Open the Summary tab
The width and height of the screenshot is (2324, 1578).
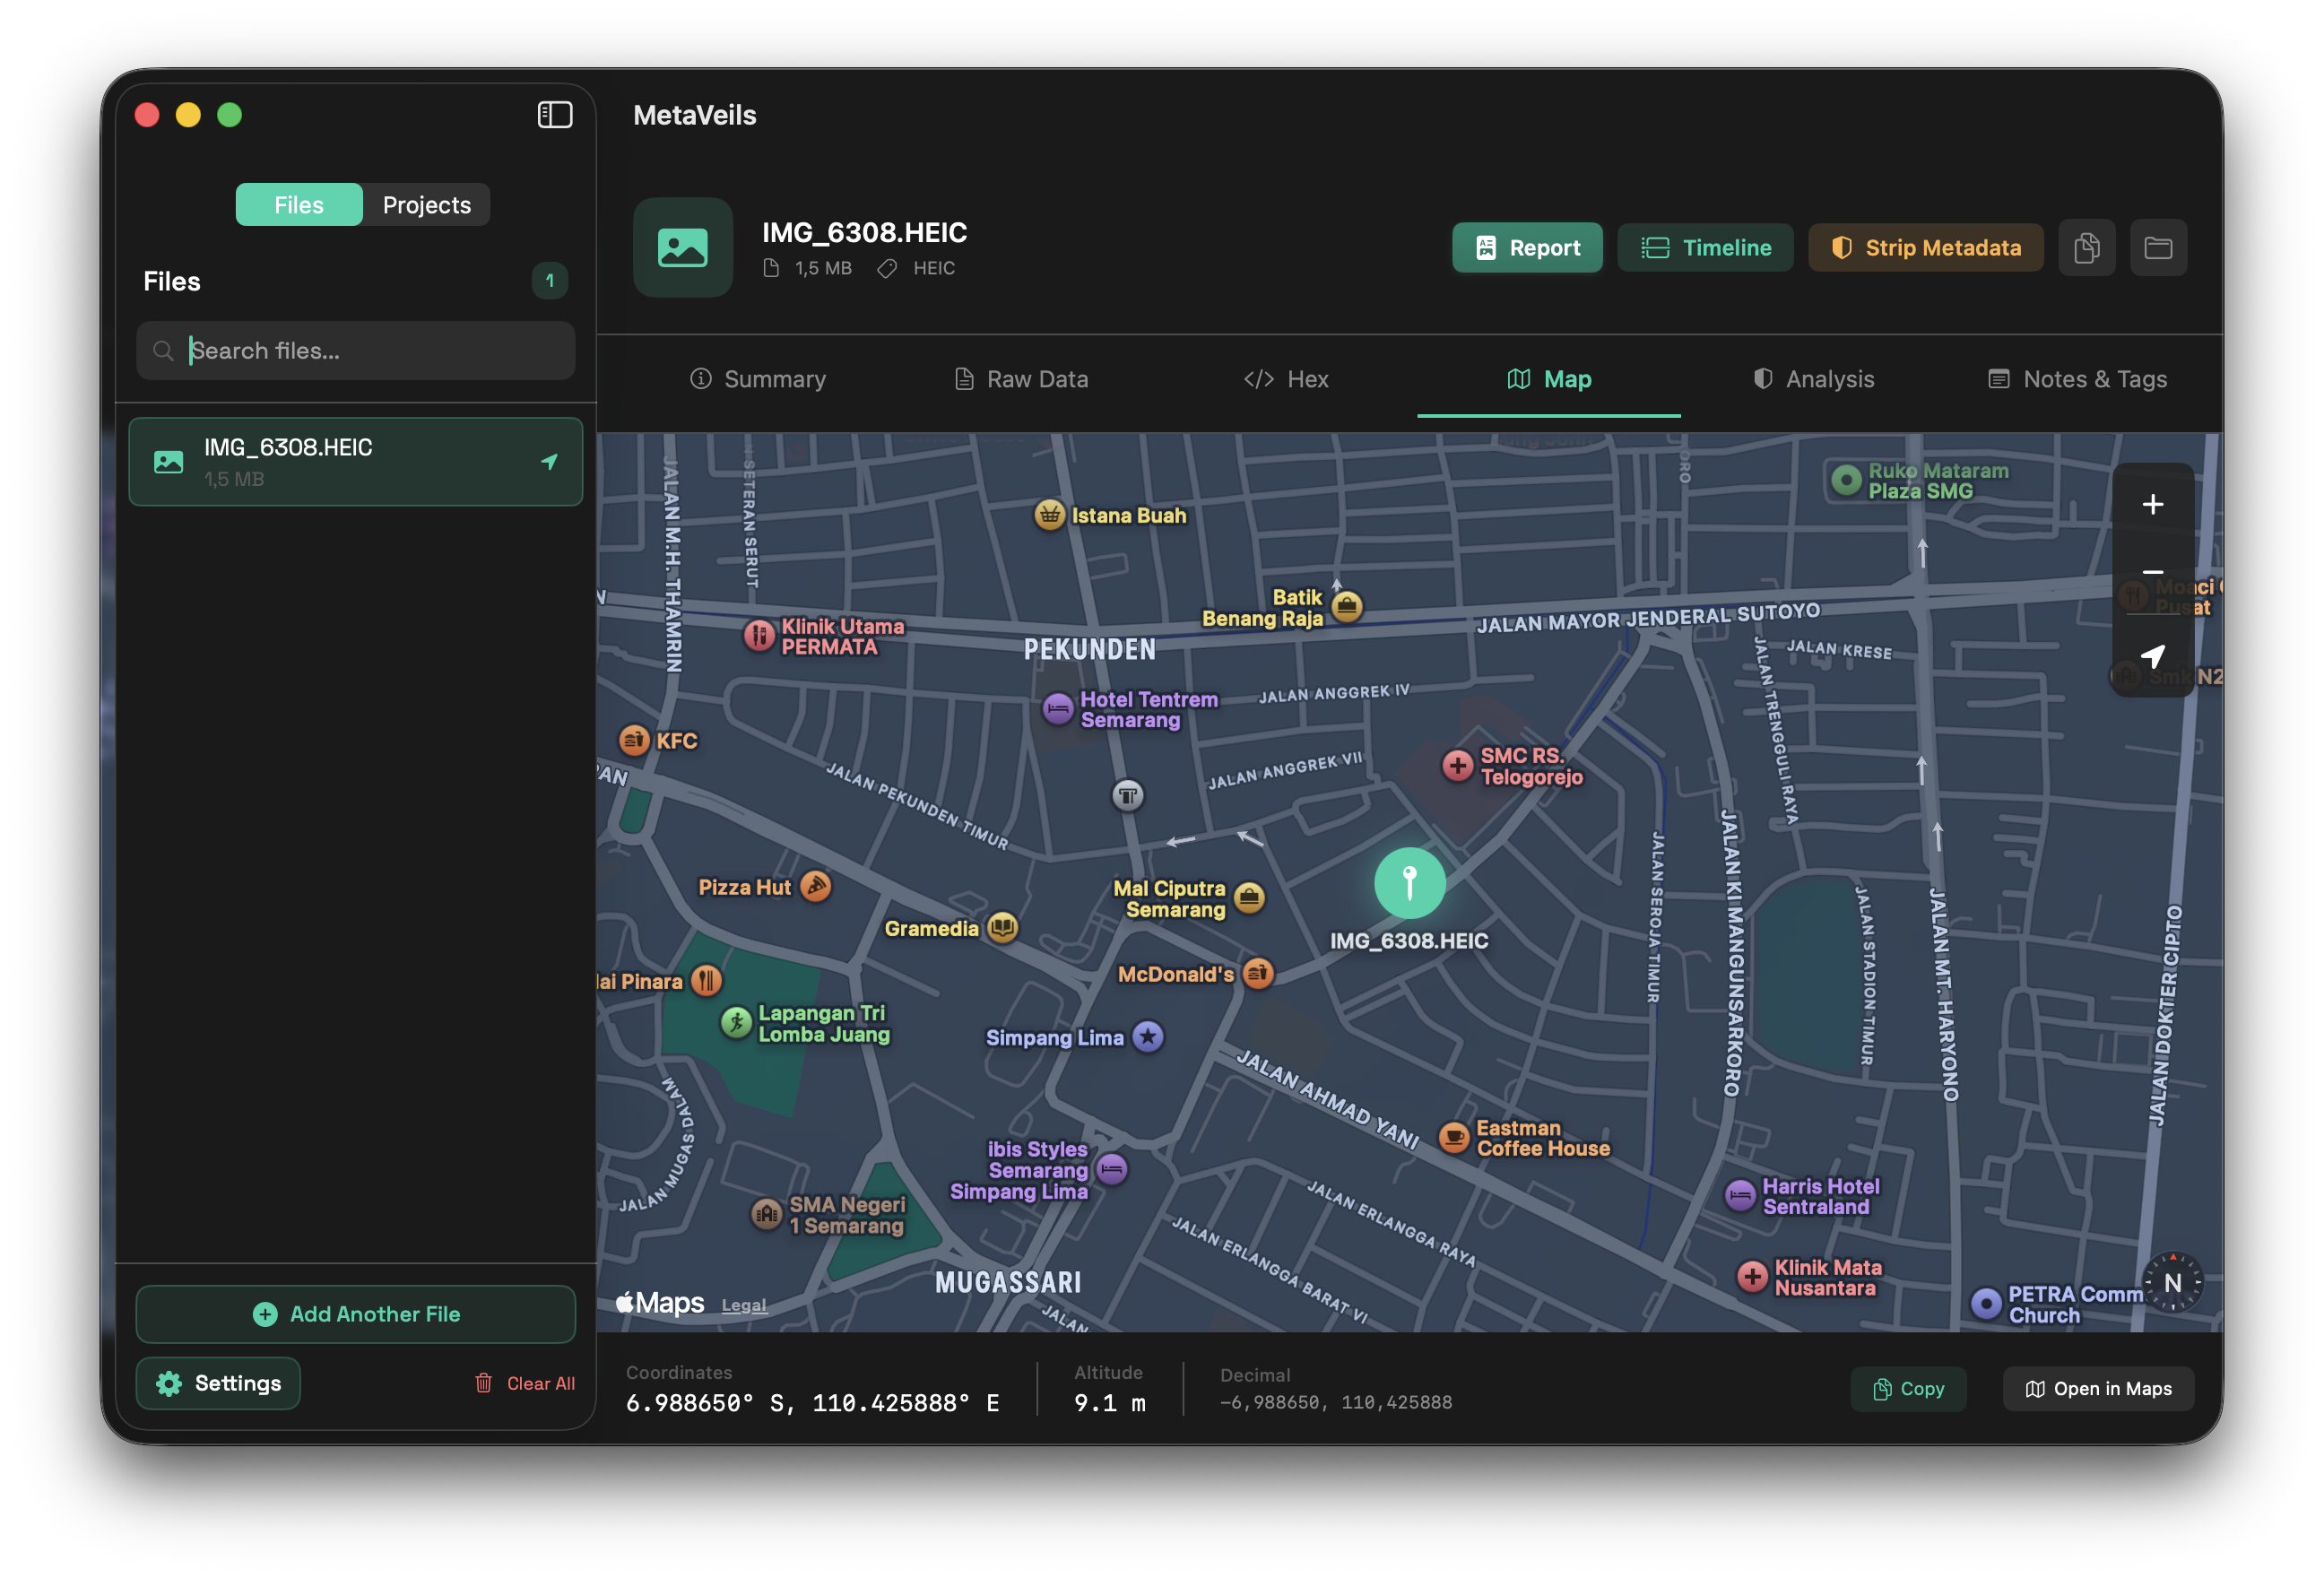pos(758,379)
